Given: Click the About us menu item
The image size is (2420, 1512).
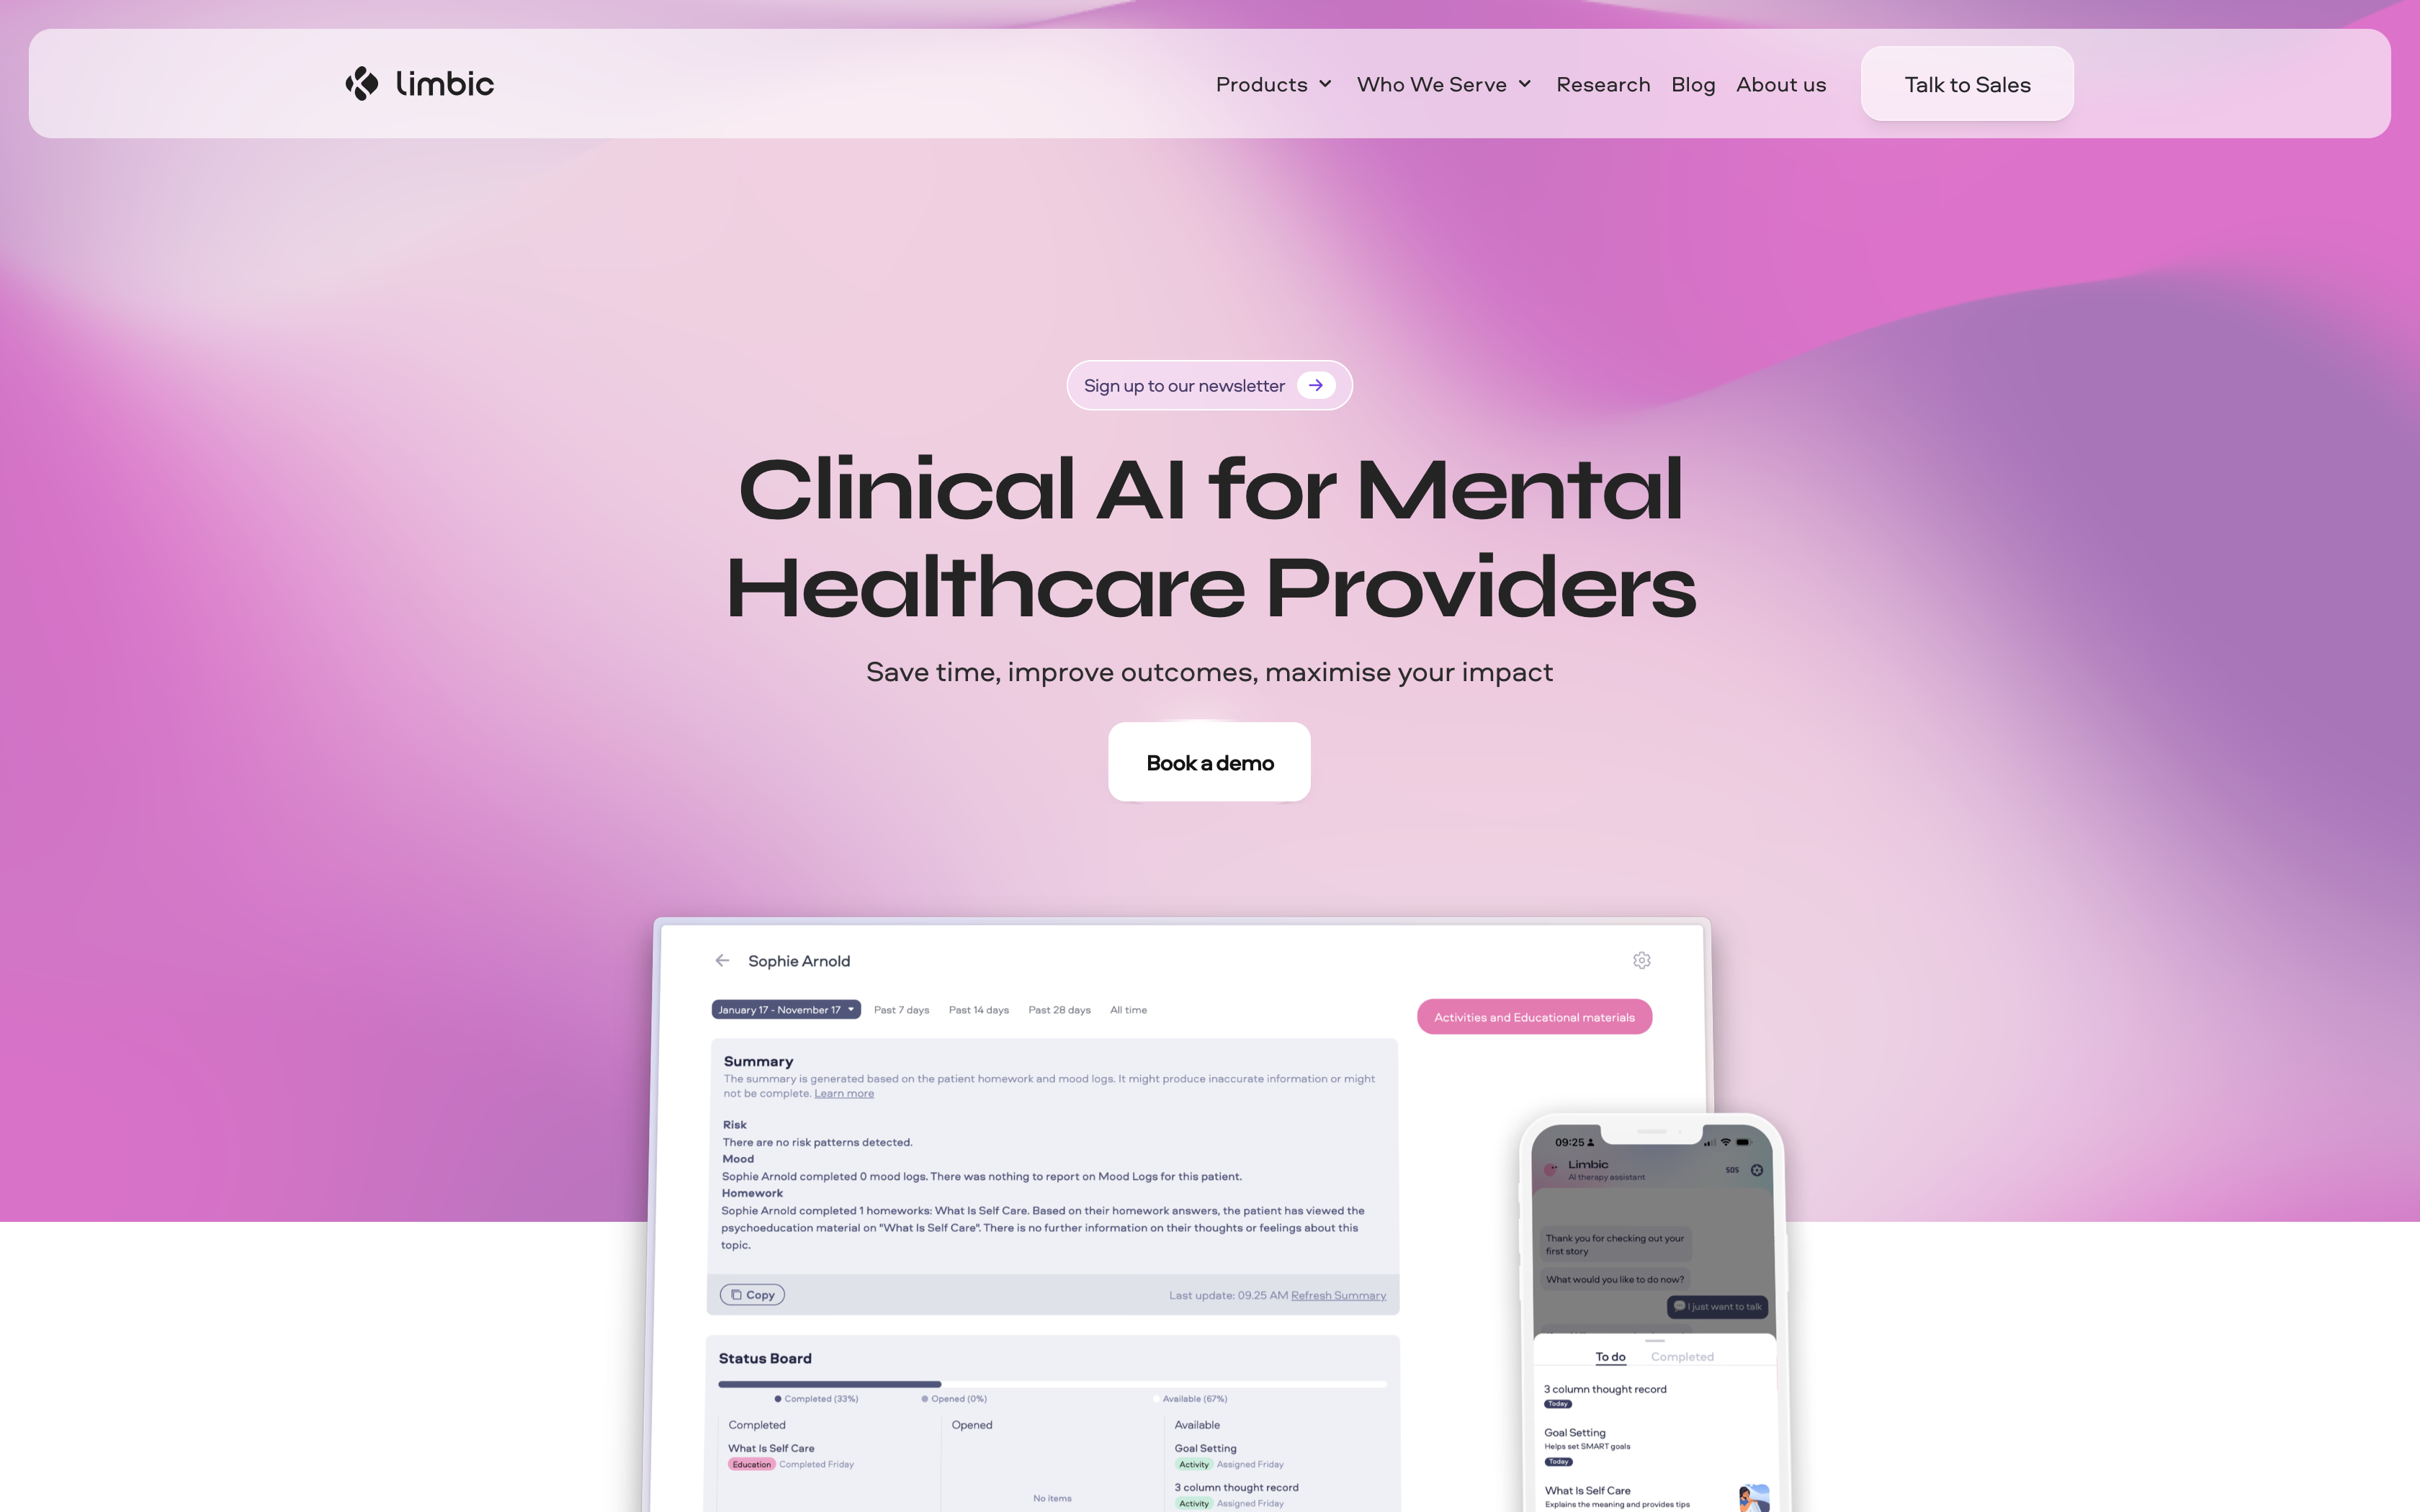Looking at the screenshot, I should point(1780,84).
